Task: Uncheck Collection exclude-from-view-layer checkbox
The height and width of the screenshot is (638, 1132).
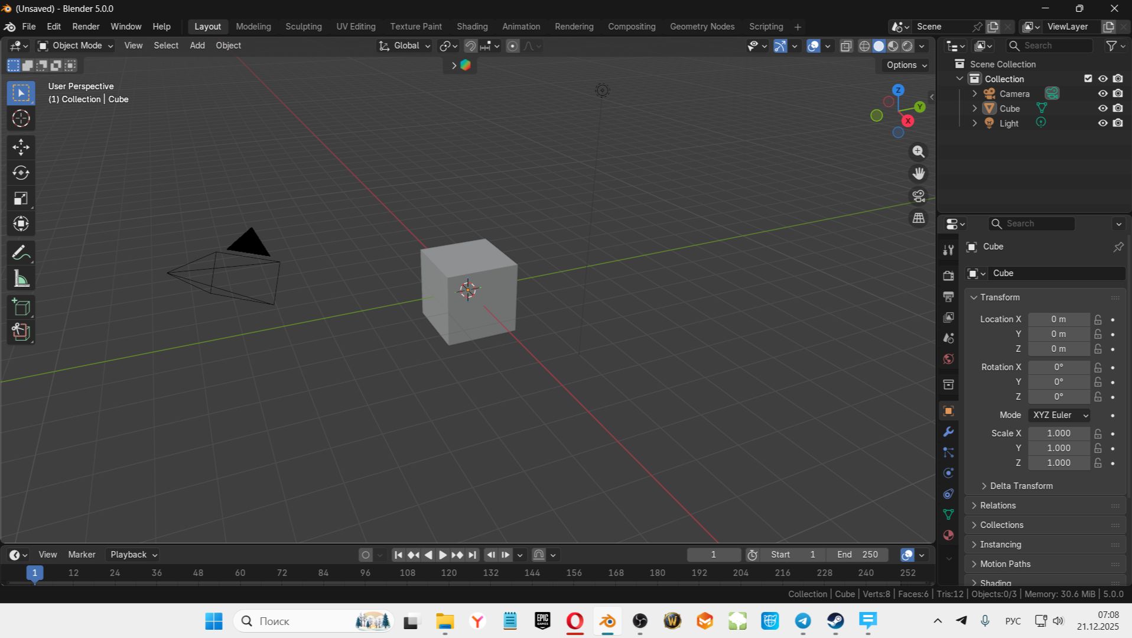Action: (x=1088, y=79)
